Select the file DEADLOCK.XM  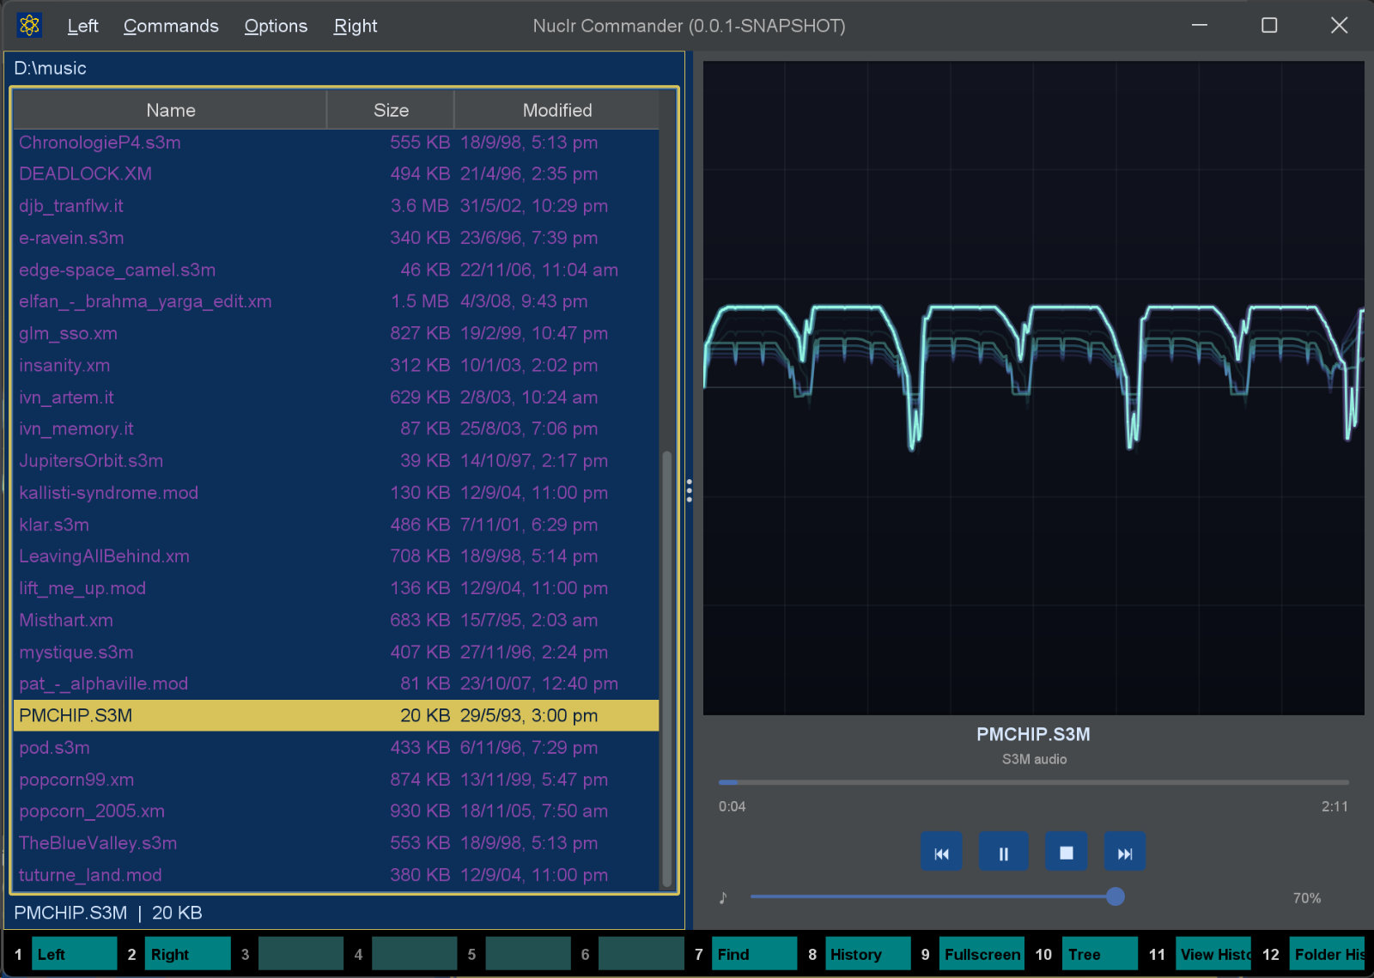337,174
